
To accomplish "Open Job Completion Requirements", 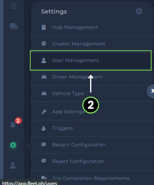I will click(91, 178).
